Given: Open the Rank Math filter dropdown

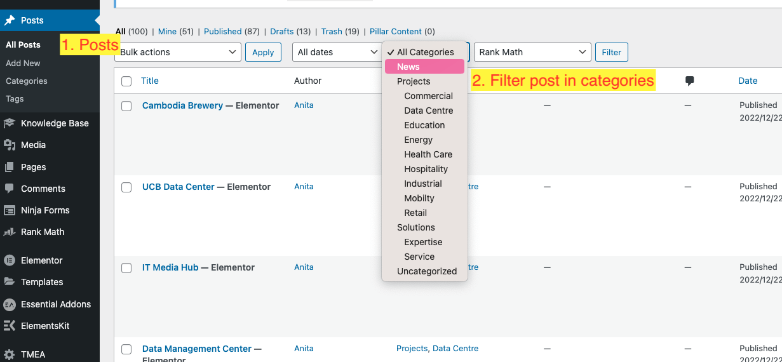Looking at the screenshot, I should pyautogui.click(x=532, y=52).
